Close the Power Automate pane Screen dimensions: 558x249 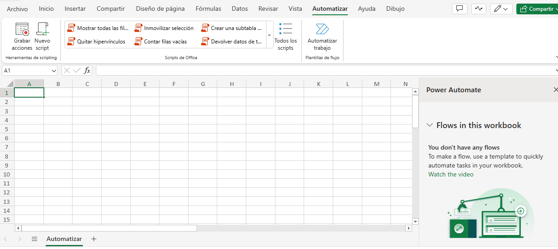point(556,90)
